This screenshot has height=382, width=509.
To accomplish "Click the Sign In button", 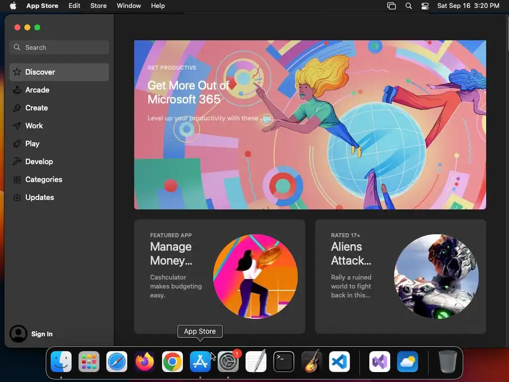I will pyautogui.click(x=42, y=334).
